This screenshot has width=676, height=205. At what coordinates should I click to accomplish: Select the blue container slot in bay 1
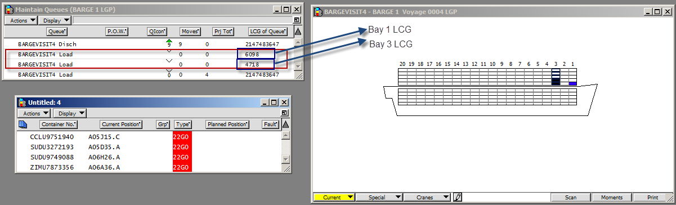[x=572, y=83]
